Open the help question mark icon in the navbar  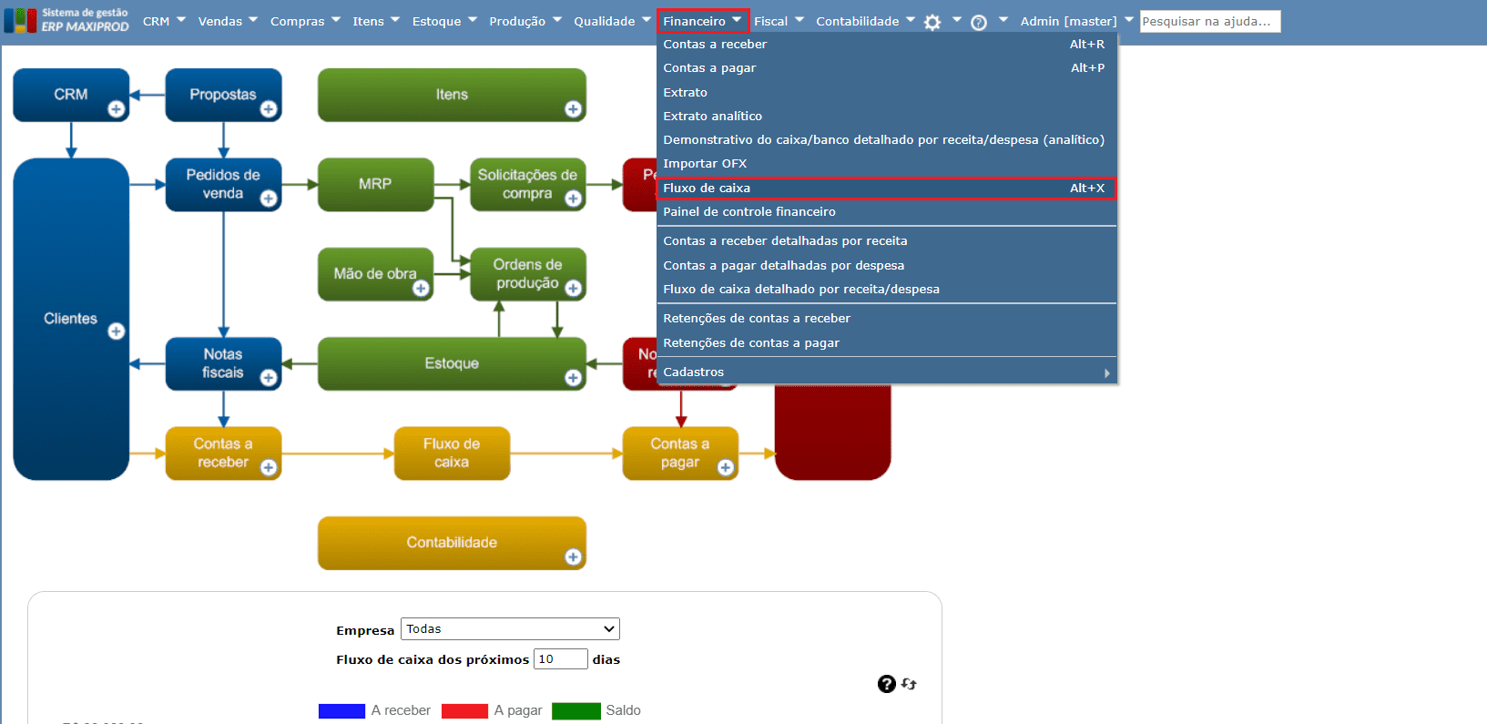[x=979, y=22]
